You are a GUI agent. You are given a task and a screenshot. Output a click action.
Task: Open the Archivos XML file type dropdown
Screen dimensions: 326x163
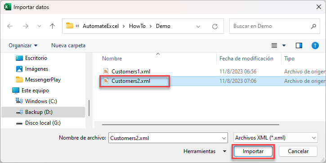[276, 138]
